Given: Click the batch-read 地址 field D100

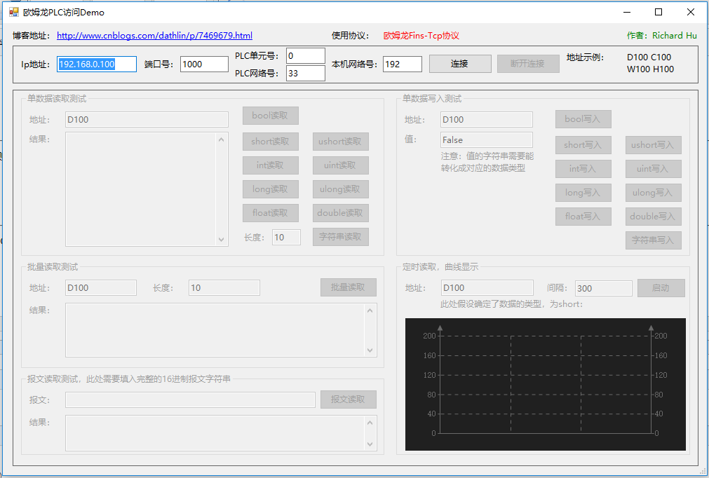Looking at the screenshot, I should [101, 288].
